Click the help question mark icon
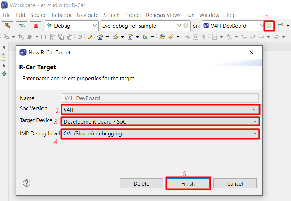Image resolution: width=291 pixels, height=201 pixels. [27, 183]
